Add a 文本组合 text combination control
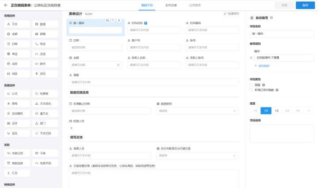This screenshot has width=318, height=188. pyautogui.click(x=45, y=103)
